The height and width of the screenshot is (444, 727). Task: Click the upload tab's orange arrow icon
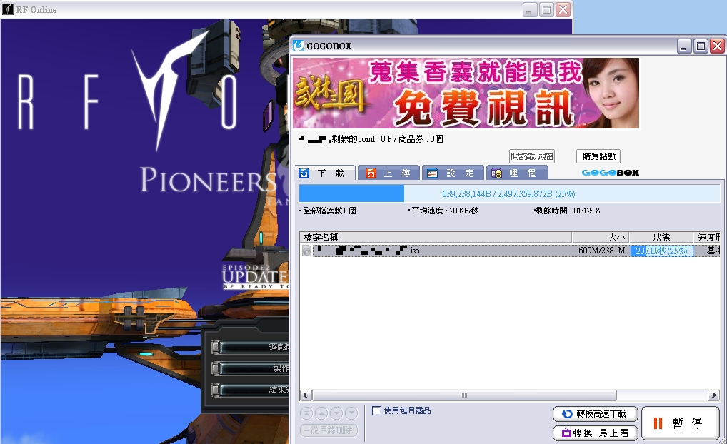[x=371, y=173]
